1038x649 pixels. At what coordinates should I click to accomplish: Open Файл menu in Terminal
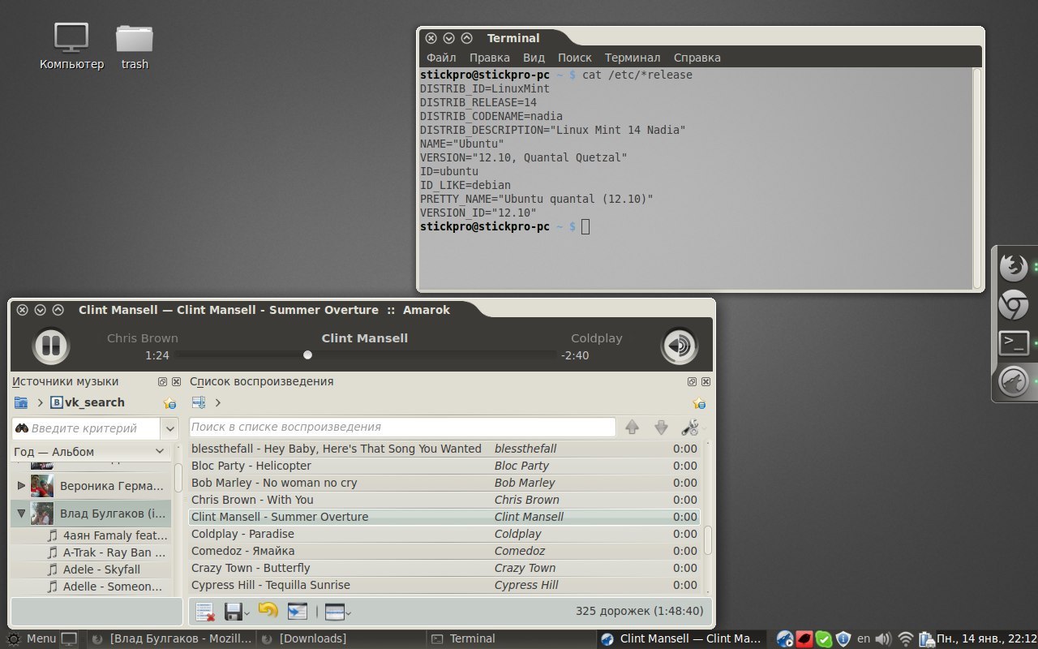441,58
